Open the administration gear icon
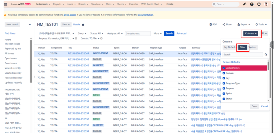 click(259, 4)
